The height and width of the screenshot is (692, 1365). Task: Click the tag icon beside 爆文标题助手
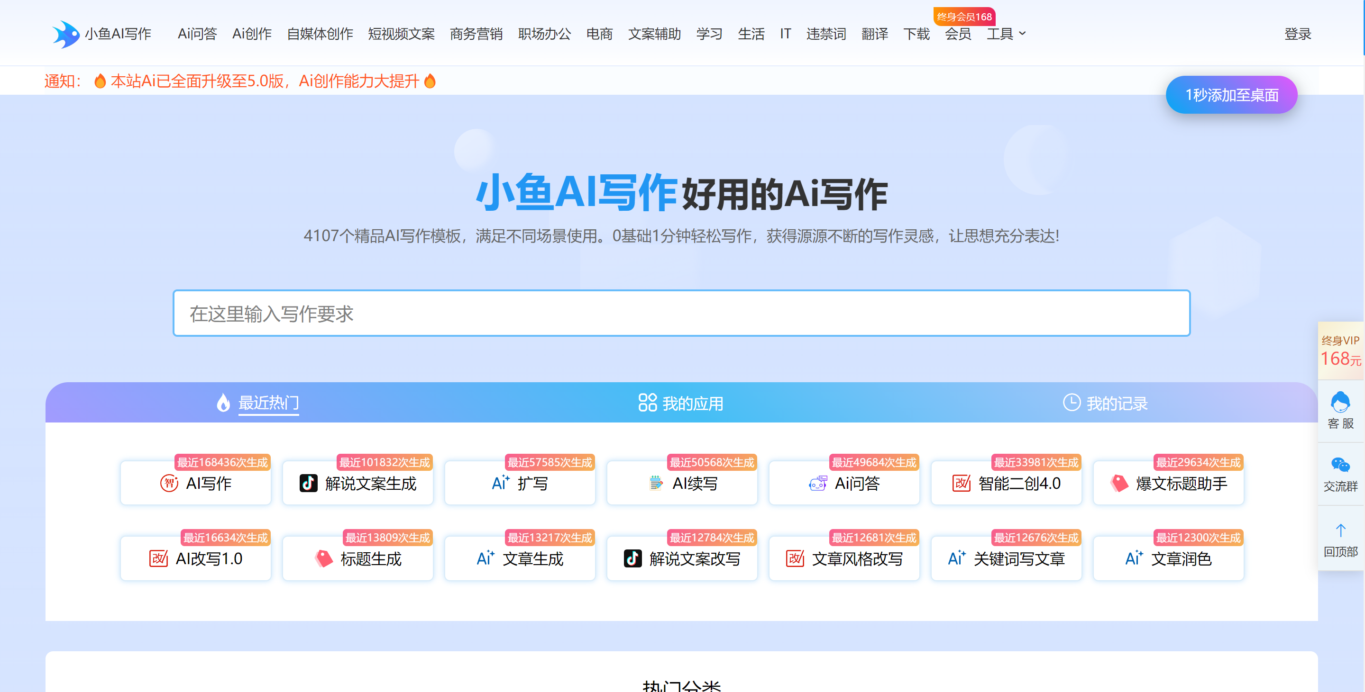click(x=1119, y=483)
